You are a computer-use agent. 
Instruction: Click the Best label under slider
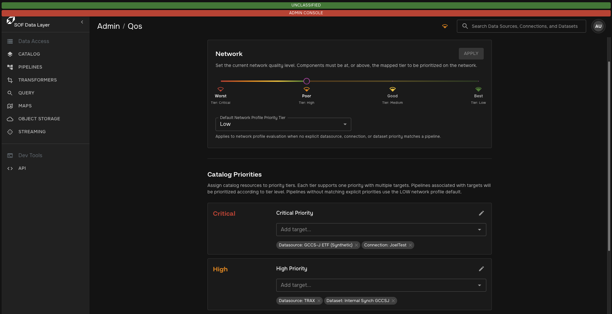[x=479, y=96]
